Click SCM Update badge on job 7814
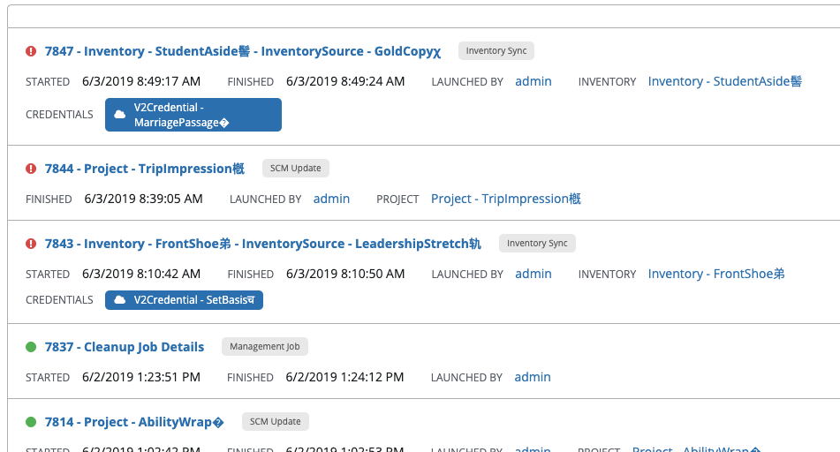The width and height of the screenshot is (840, 452). click(276, 421)
